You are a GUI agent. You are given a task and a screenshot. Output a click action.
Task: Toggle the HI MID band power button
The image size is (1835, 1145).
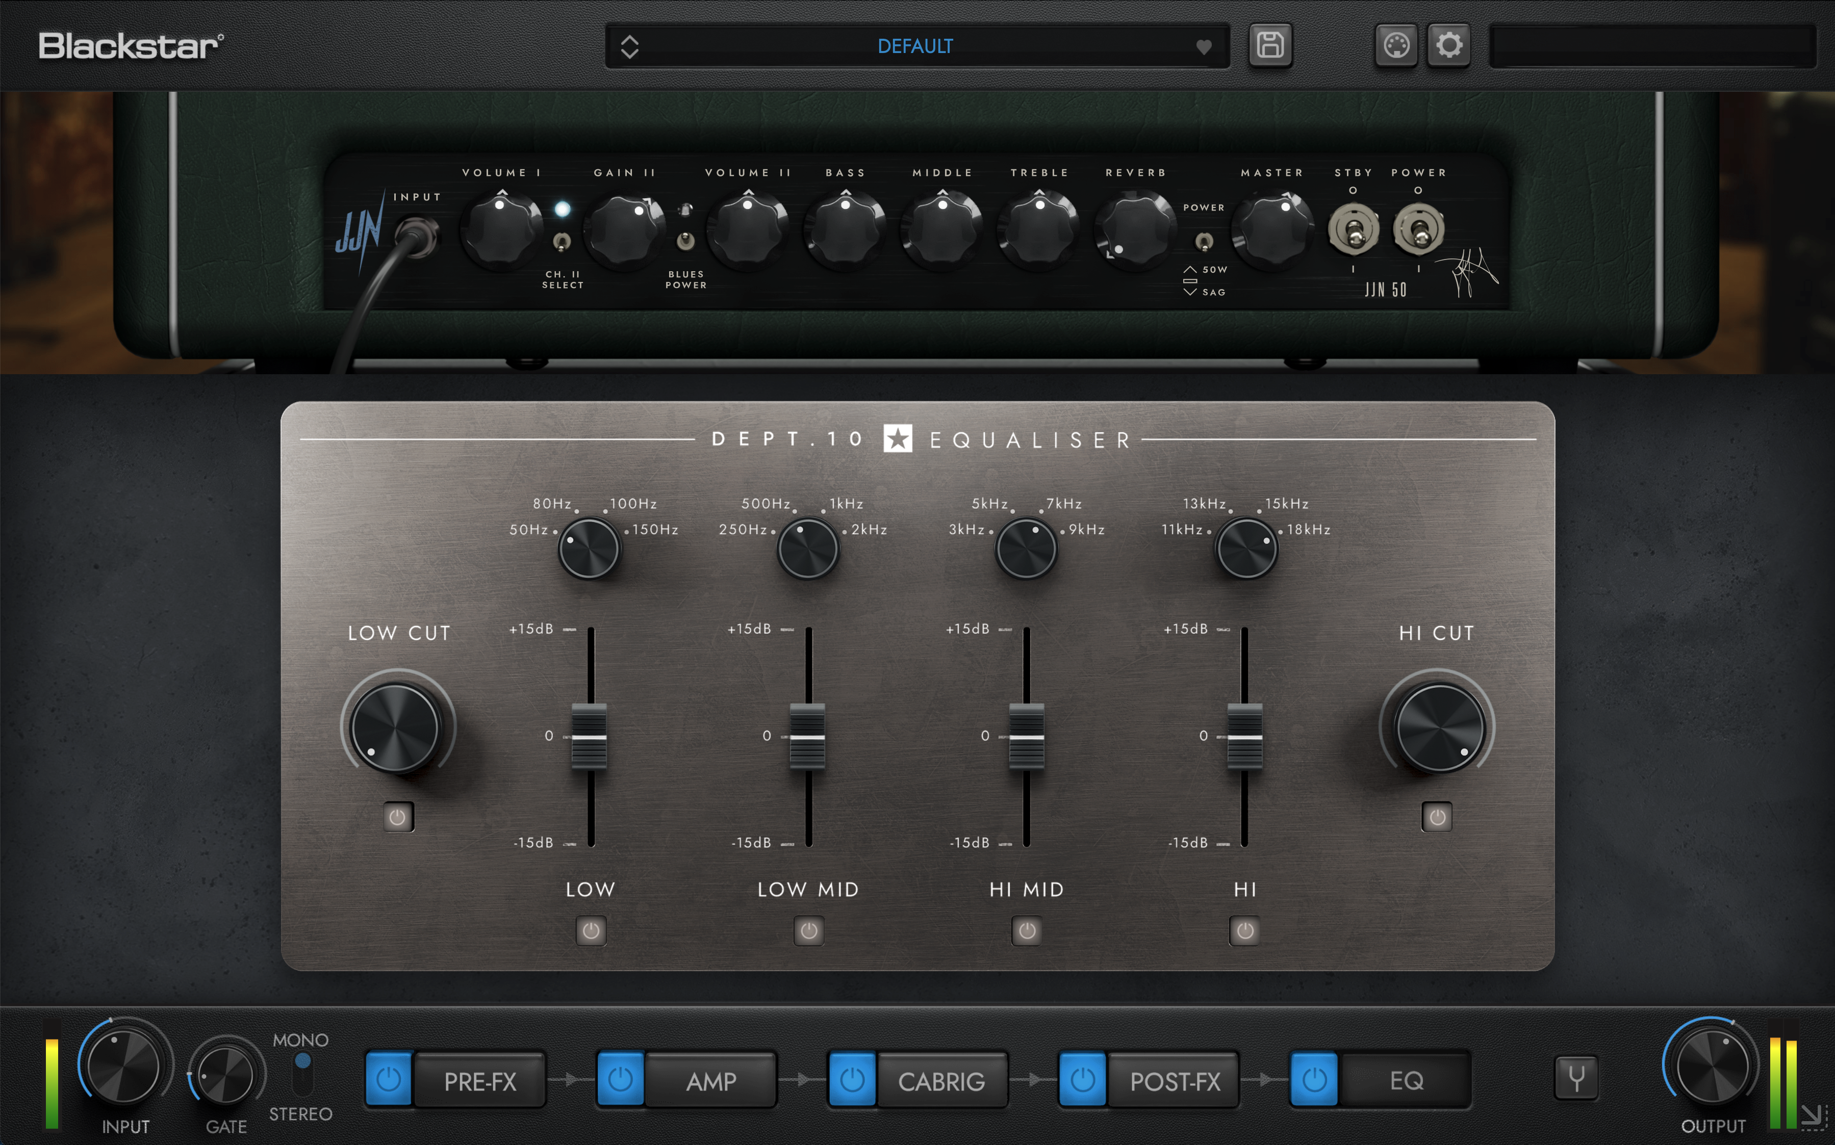(1027, 931)
